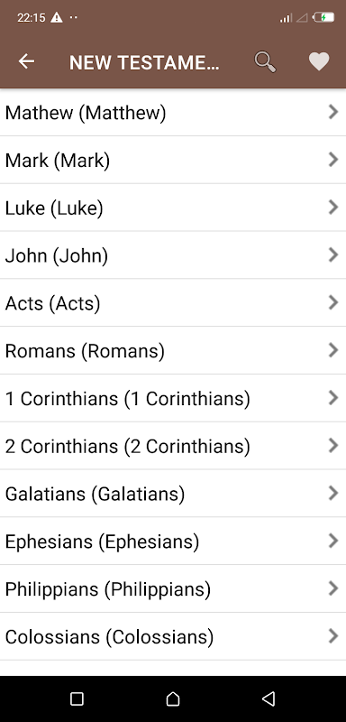The width and height of the screenshot is (346, 722).
Task: Open search with the magnifier icon
Action: pyautogui.click(x=265, y=61)
